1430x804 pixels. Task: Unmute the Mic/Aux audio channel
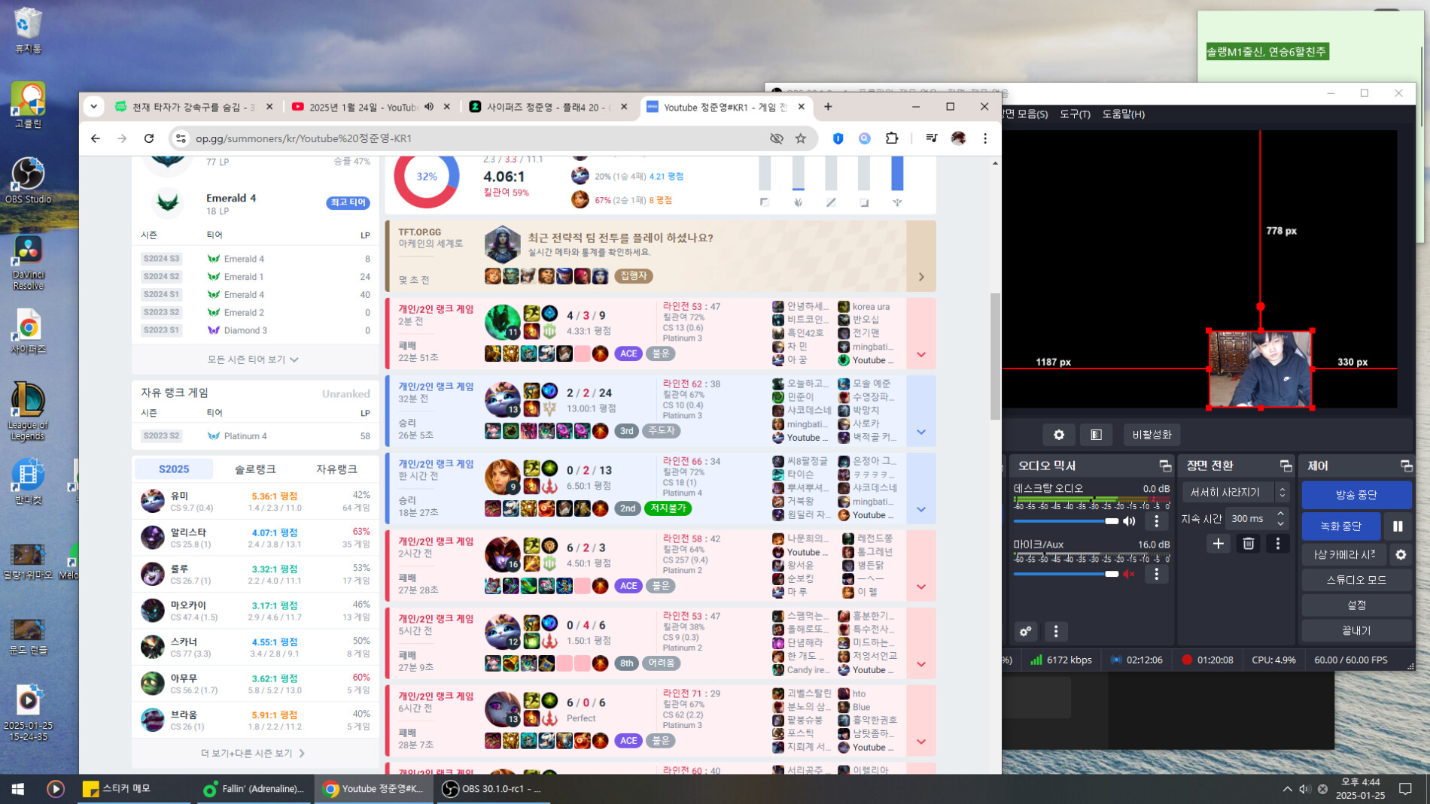(1129, 574)
